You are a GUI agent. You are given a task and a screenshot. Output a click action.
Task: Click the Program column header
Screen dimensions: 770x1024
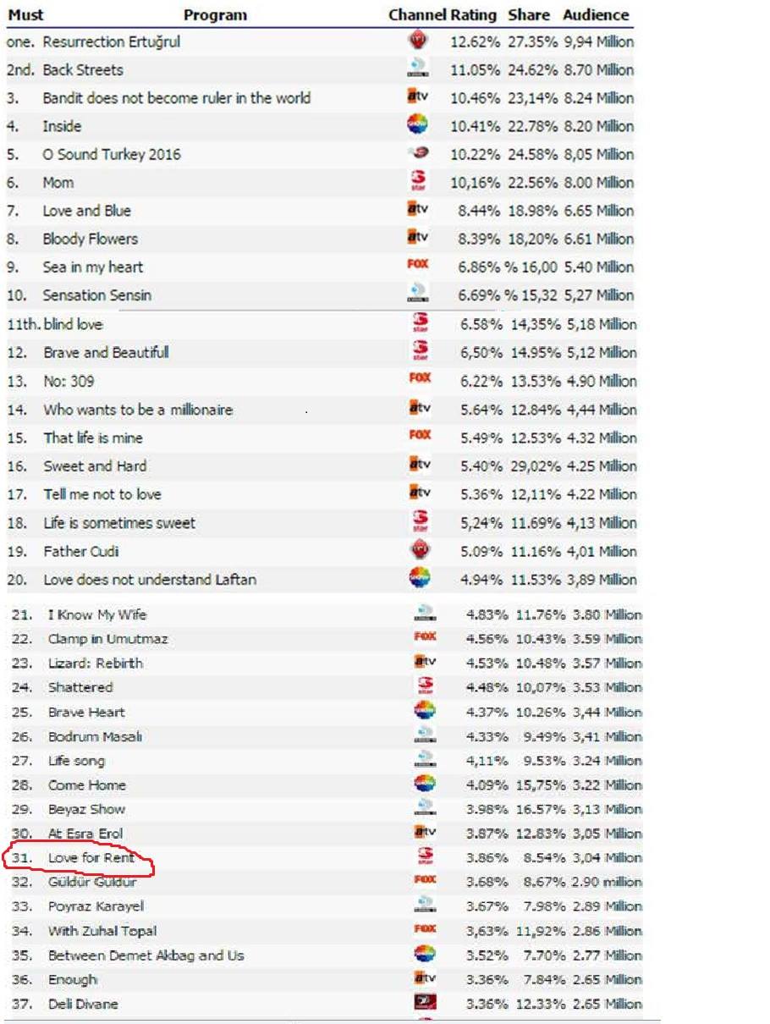216,15
